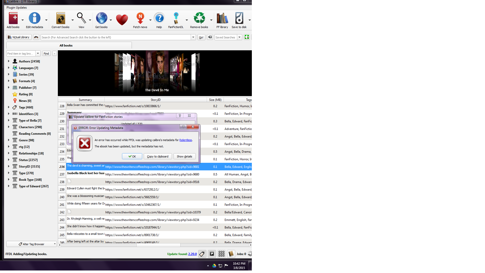The height and width of the screenshot is (273, 485).
Task: Click the red heart donate icon
Action: click(122, 20)
